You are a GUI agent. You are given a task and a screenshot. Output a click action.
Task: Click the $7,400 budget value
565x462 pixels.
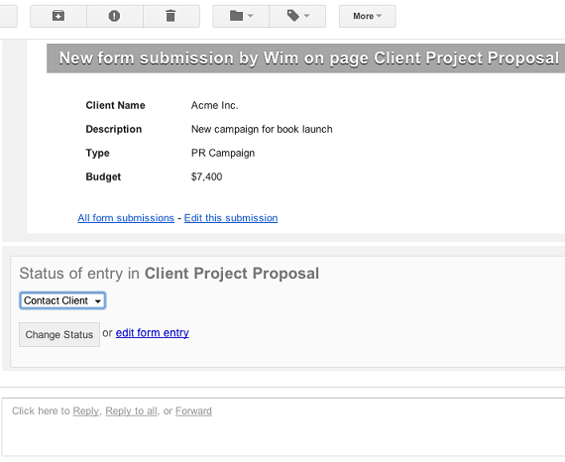click(x=206, y=176)
